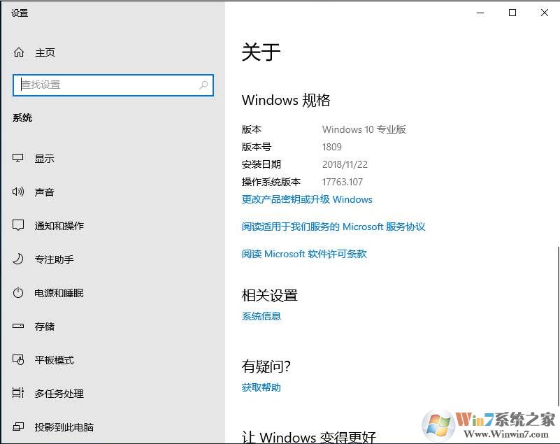This screenshot has height=444, width=560.
Task: Click the 专注助手 moon icon
Action: [18, 259]
